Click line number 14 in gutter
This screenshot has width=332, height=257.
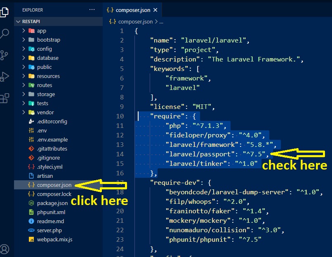tap(120, 154)
